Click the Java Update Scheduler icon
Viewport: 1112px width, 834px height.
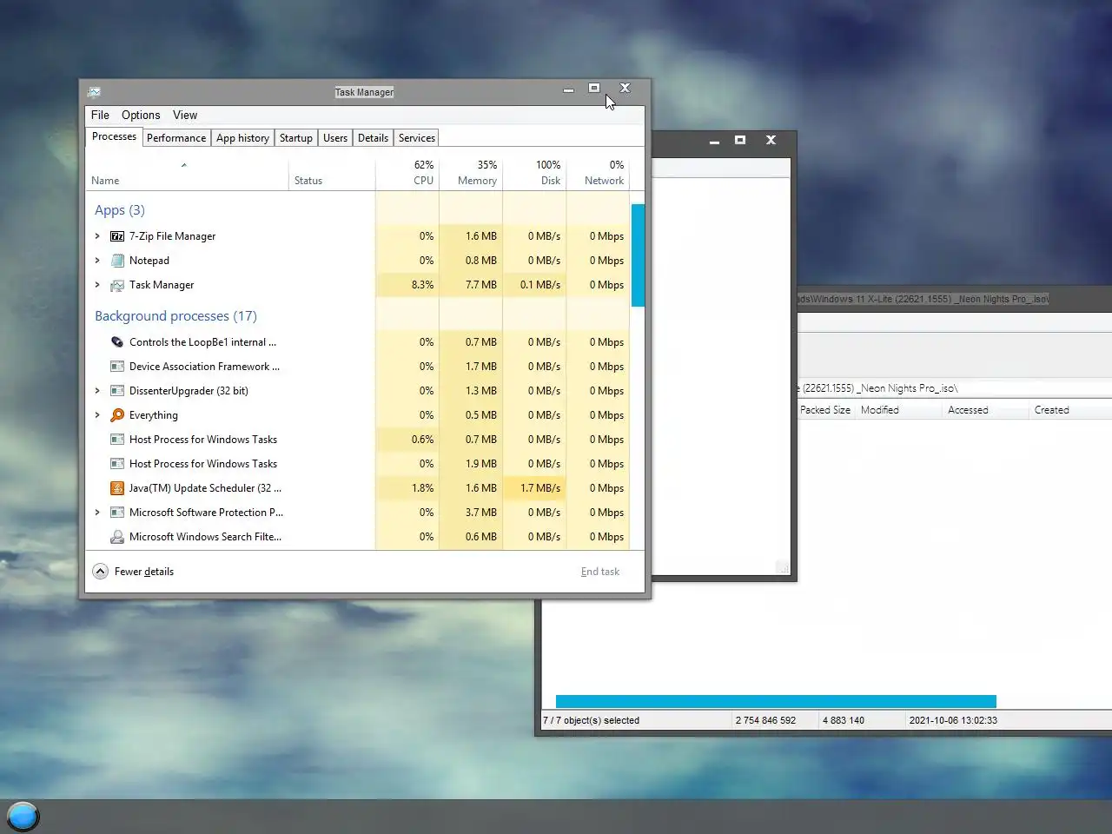(x=117, y=488)
